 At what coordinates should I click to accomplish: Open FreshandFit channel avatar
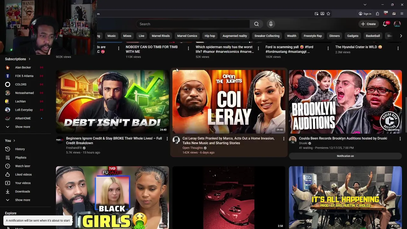pos(60,140)
